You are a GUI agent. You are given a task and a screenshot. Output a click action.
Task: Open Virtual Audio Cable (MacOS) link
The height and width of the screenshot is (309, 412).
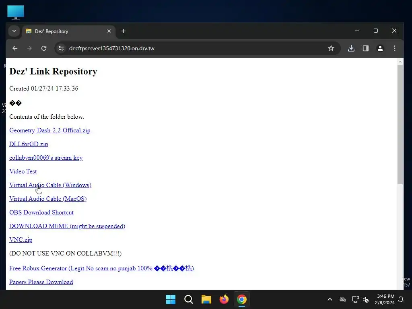[x=48, y=199]
